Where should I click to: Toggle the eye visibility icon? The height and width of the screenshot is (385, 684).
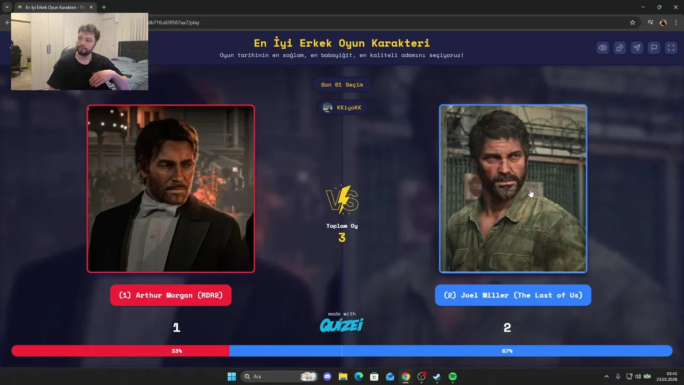tap(603, 48)
